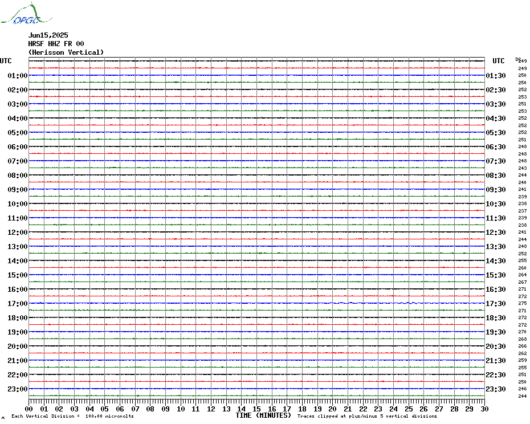Click the '20:00' hour label
The width and height of the screenshot is (530, 424).
(x=18, y=346)
